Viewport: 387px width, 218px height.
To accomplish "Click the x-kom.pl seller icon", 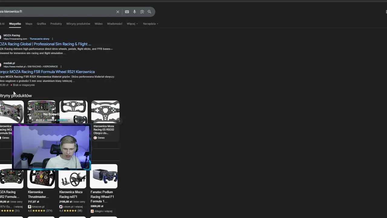I will [61, 206].
